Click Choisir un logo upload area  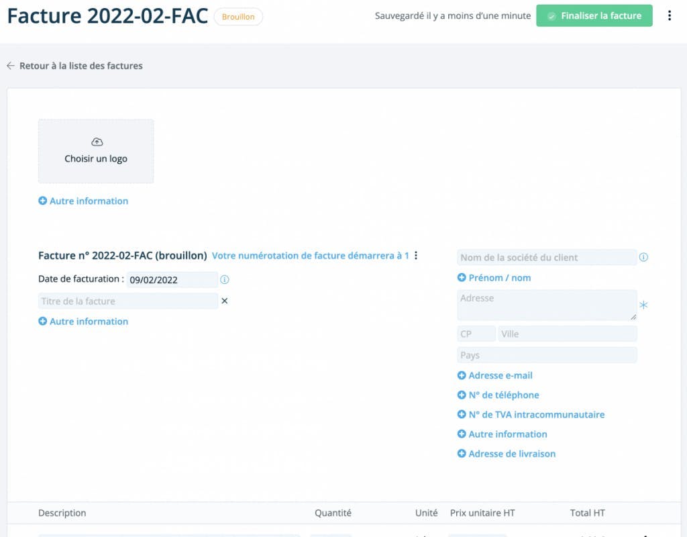click(96, 151)
